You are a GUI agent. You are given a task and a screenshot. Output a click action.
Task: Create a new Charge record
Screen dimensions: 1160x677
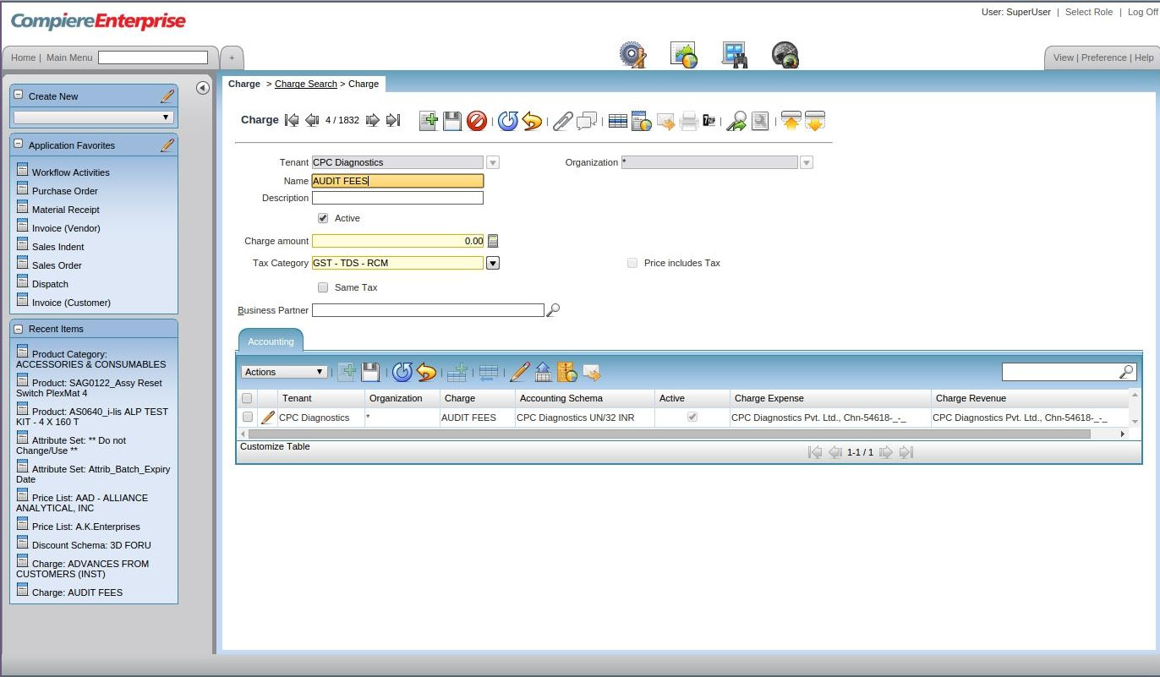[x=429, y=121]
